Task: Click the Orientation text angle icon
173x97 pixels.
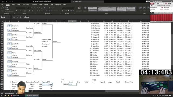Action: pos(45,8)
